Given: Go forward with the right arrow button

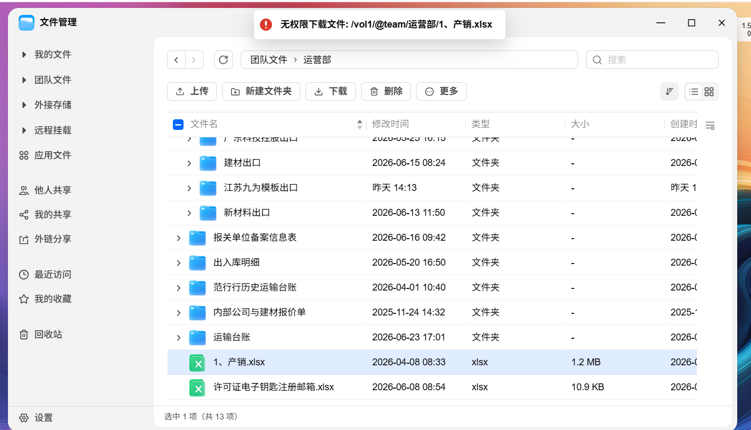Looking at the screenshot, I should (194, 60).
